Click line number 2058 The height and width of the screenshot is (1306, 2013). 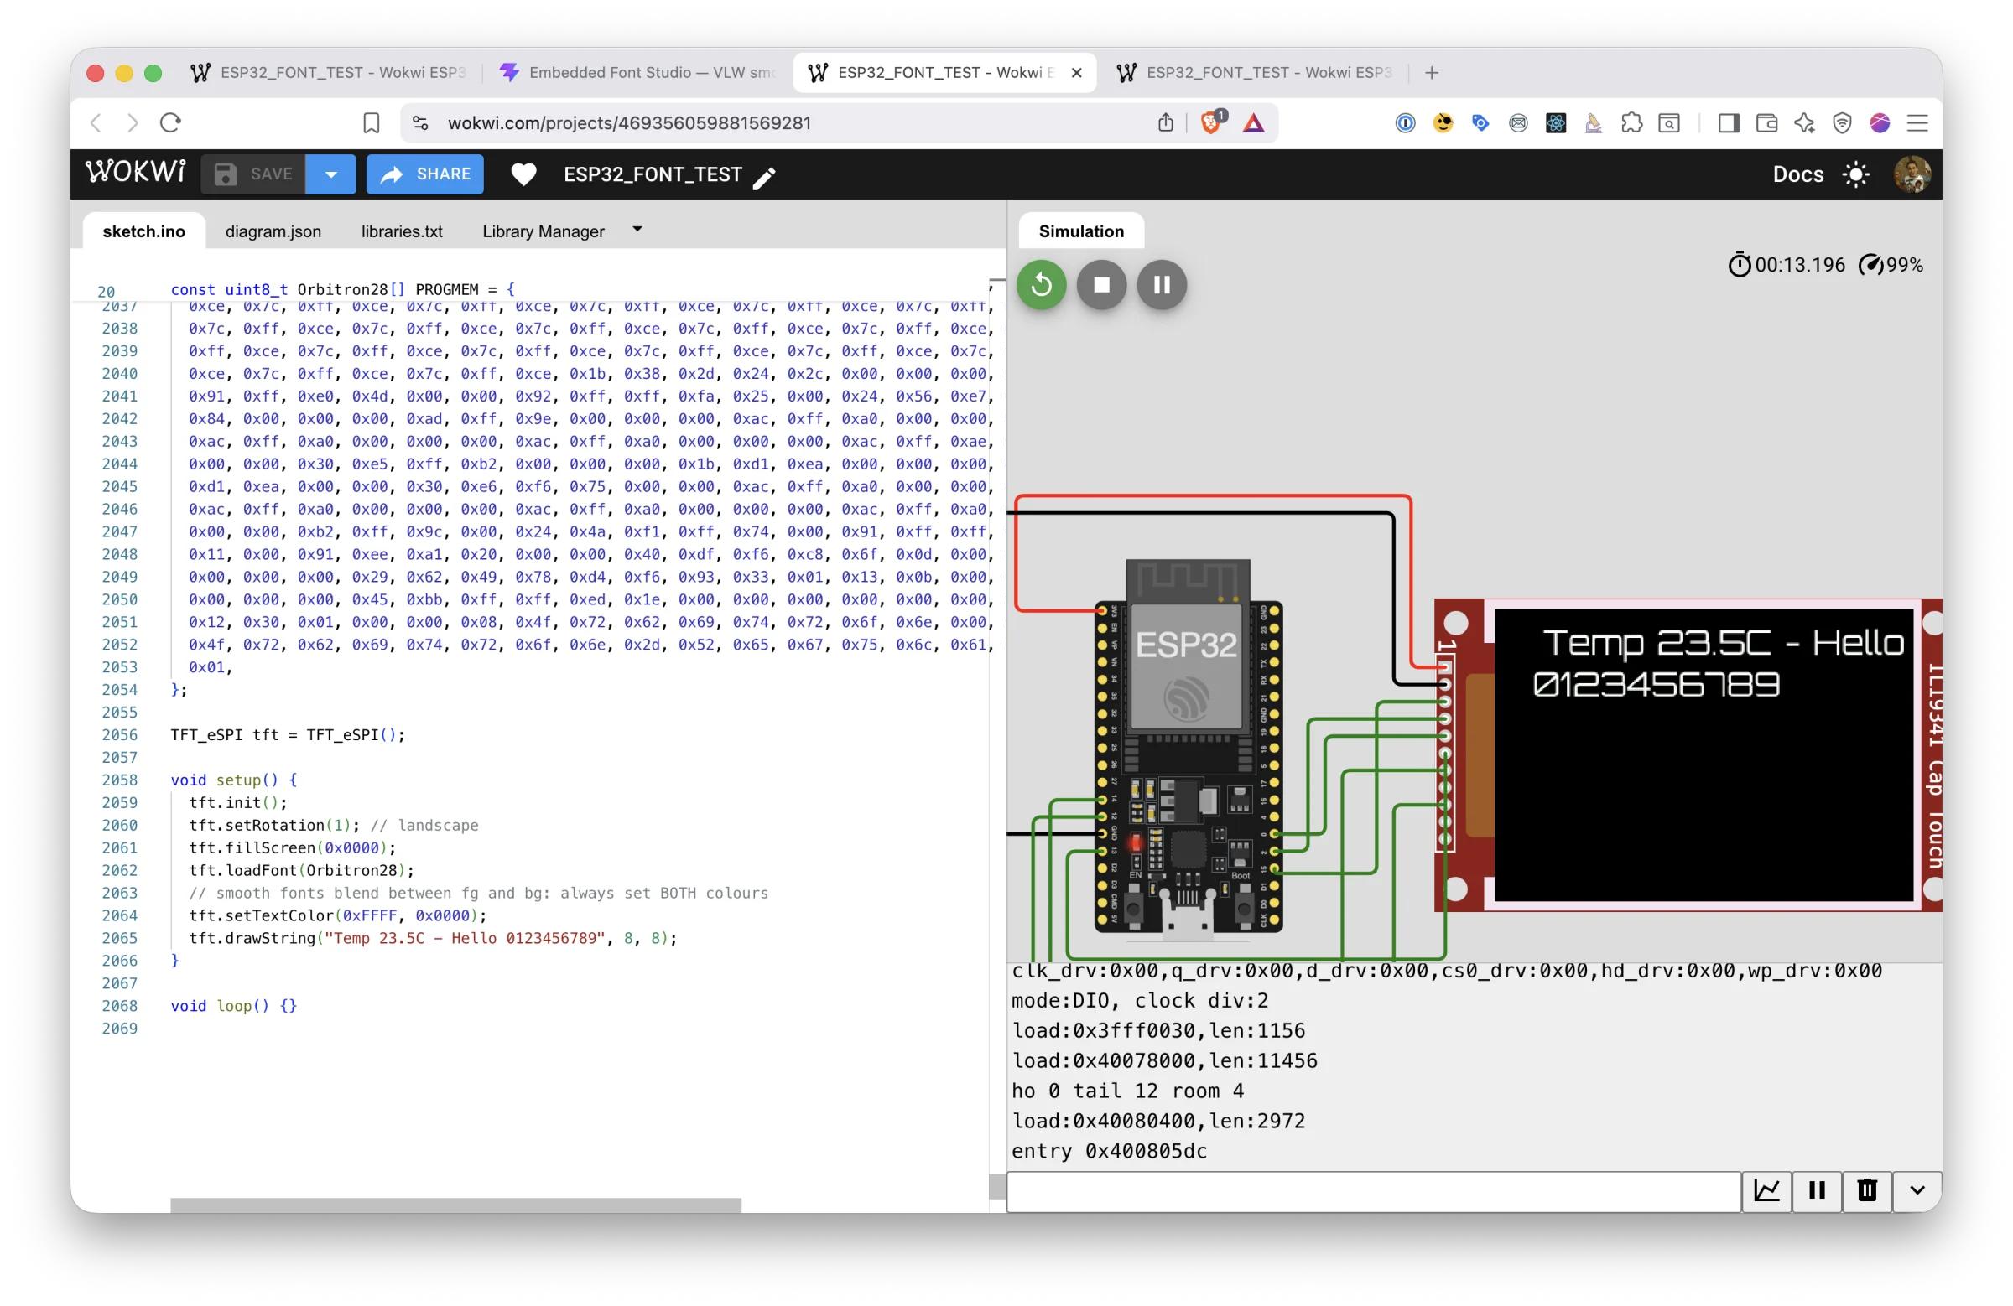pyautogui.click(x=119, y=780)
